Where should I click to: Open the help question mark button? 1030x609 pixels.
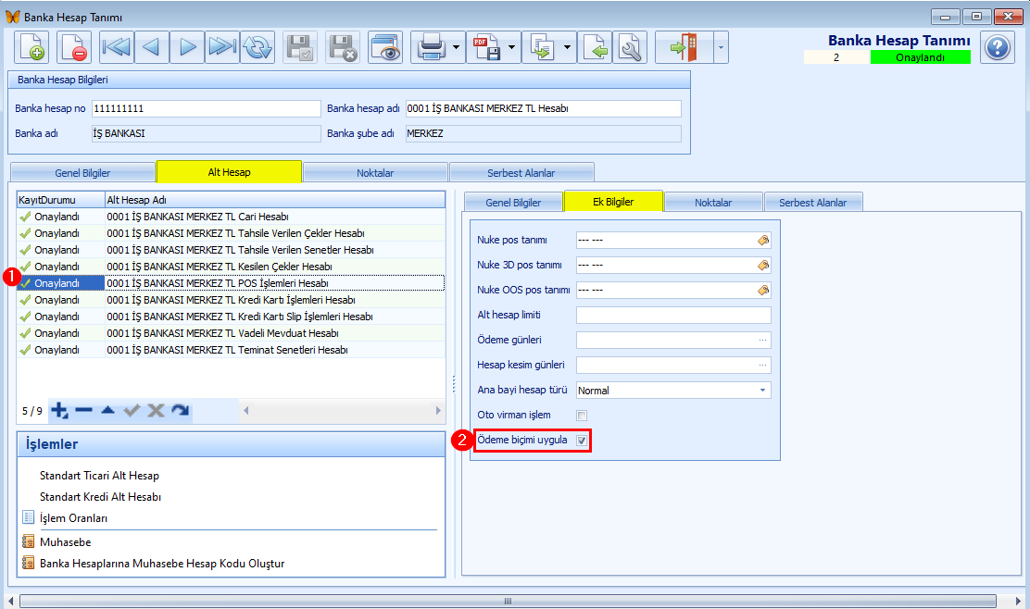pos(997,47)
